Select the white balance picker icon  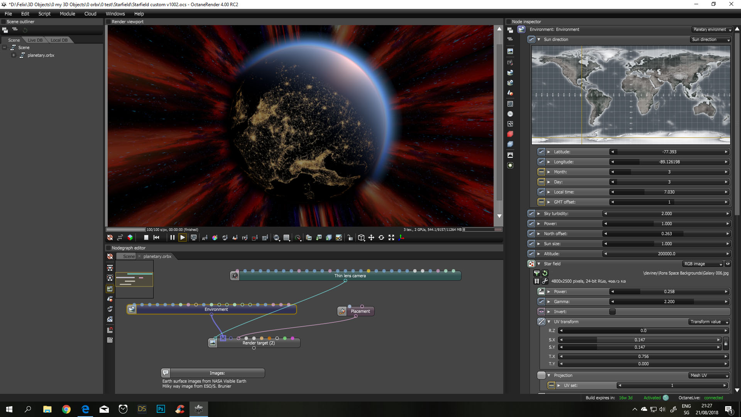(x=215, y=237)
